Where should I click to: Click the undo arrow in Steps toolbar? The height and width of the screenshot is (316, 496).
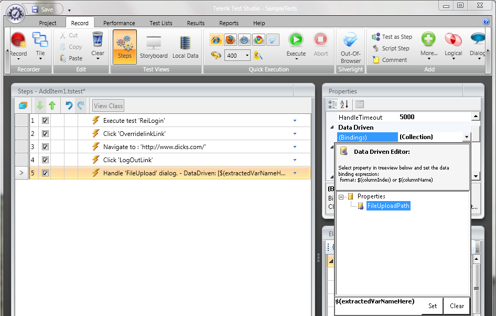pyautogui.click(x=69, y=106)
